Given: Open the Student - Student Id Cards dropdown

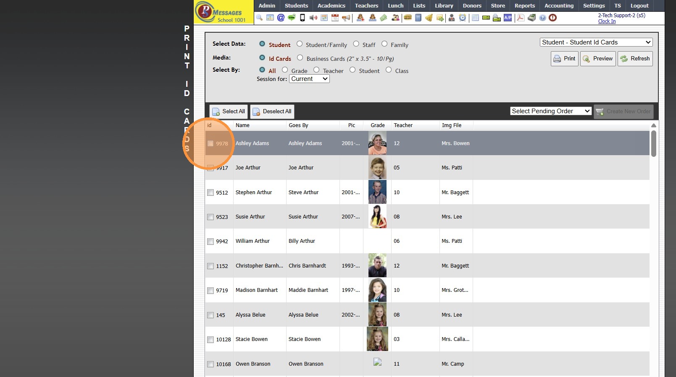Looking at the screenshot, I should (596, 42).
